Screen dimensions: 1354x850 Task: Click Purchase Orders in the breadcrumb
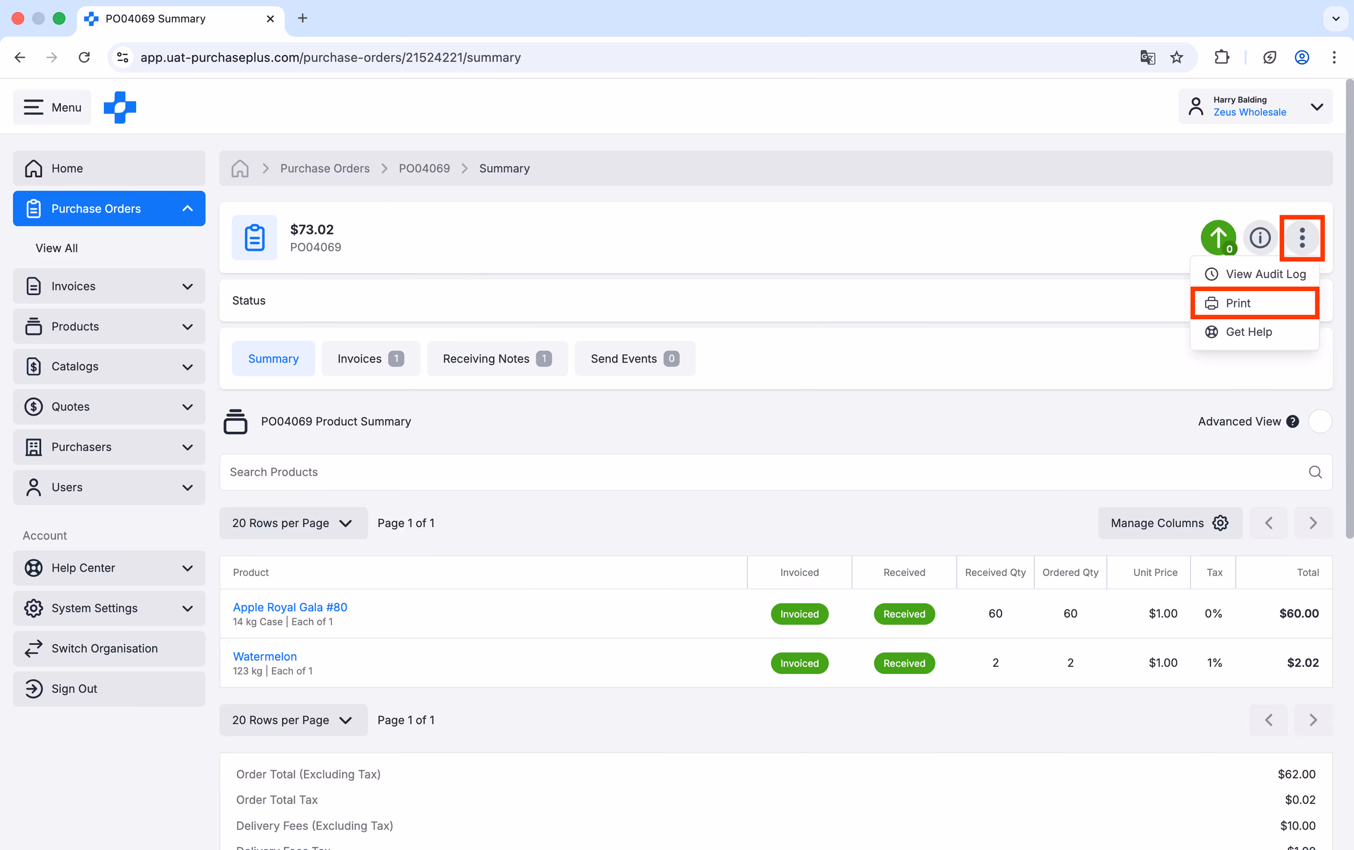click(x=325, y=169)
